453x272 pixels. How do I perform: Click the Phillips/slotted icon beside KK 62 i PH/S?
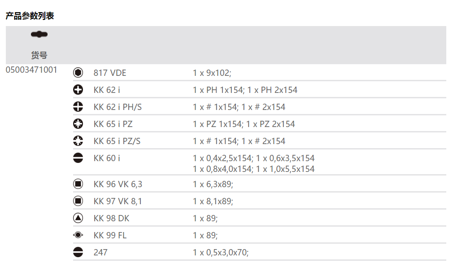78,107
